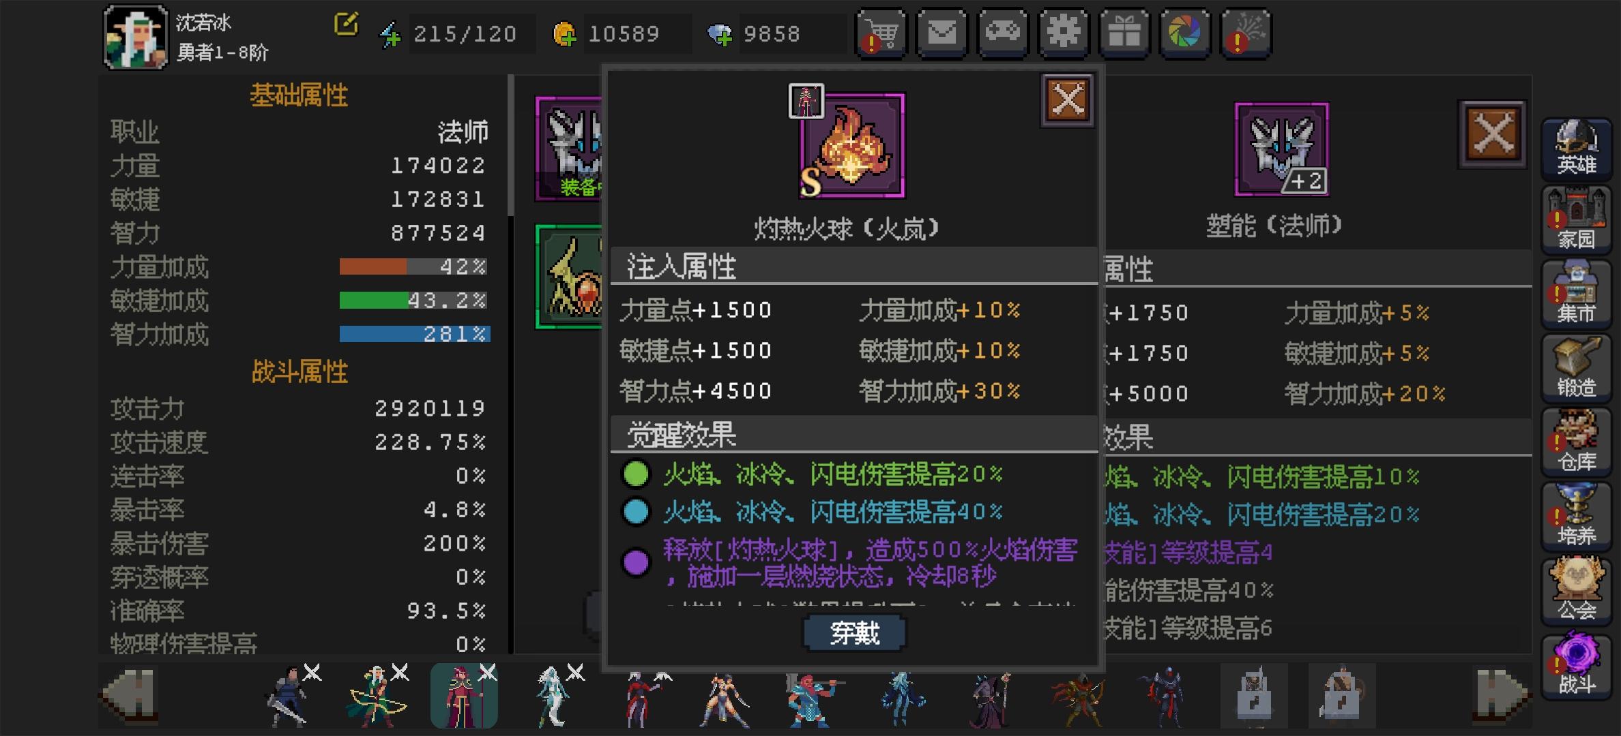The height and width of the screenshot is (736, 1621).
Task: Click the 智力加成 blue progress bar
Action: 415,334
